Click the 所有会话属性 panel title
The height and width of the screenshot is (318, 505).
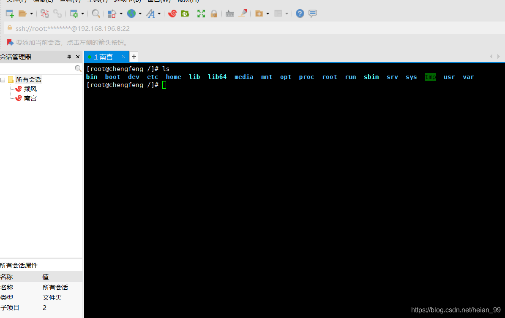(19, 266)
